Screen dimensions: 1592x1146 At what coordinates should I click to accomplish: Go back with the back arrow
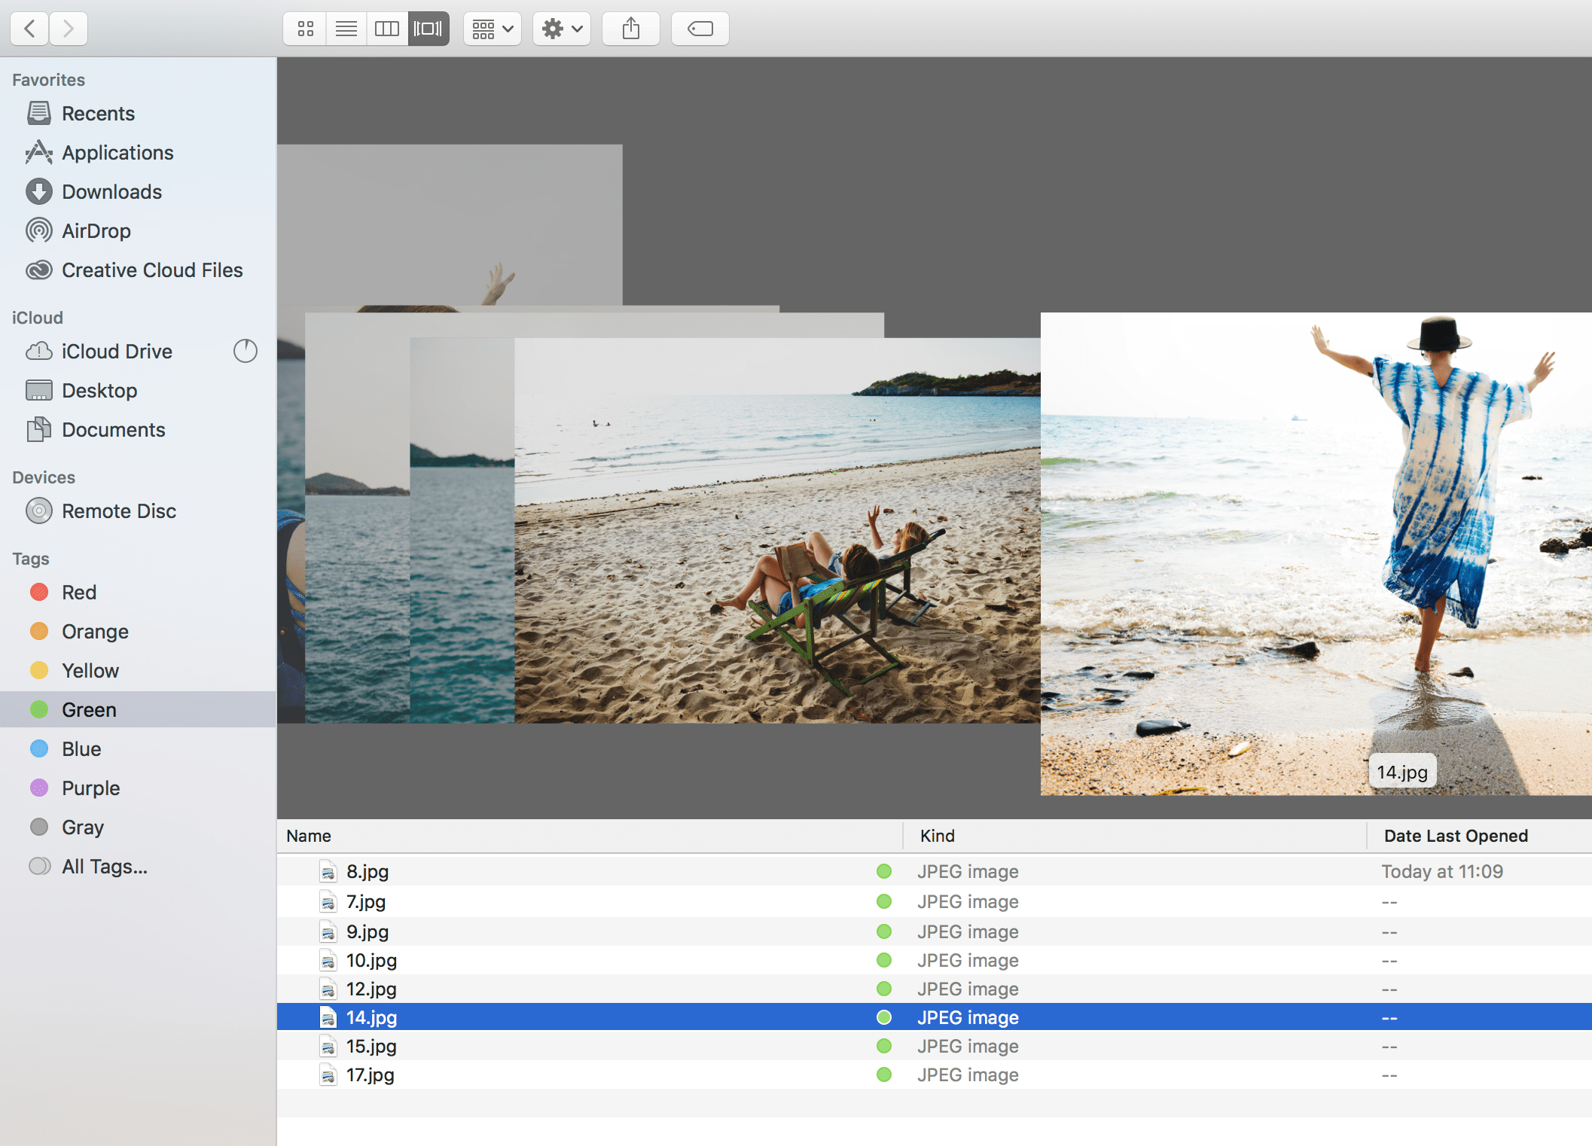(30, 29)
